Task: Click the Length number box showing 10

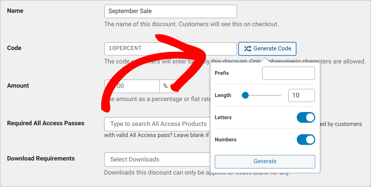Action: pyautogui.click(x=301, y=95)
